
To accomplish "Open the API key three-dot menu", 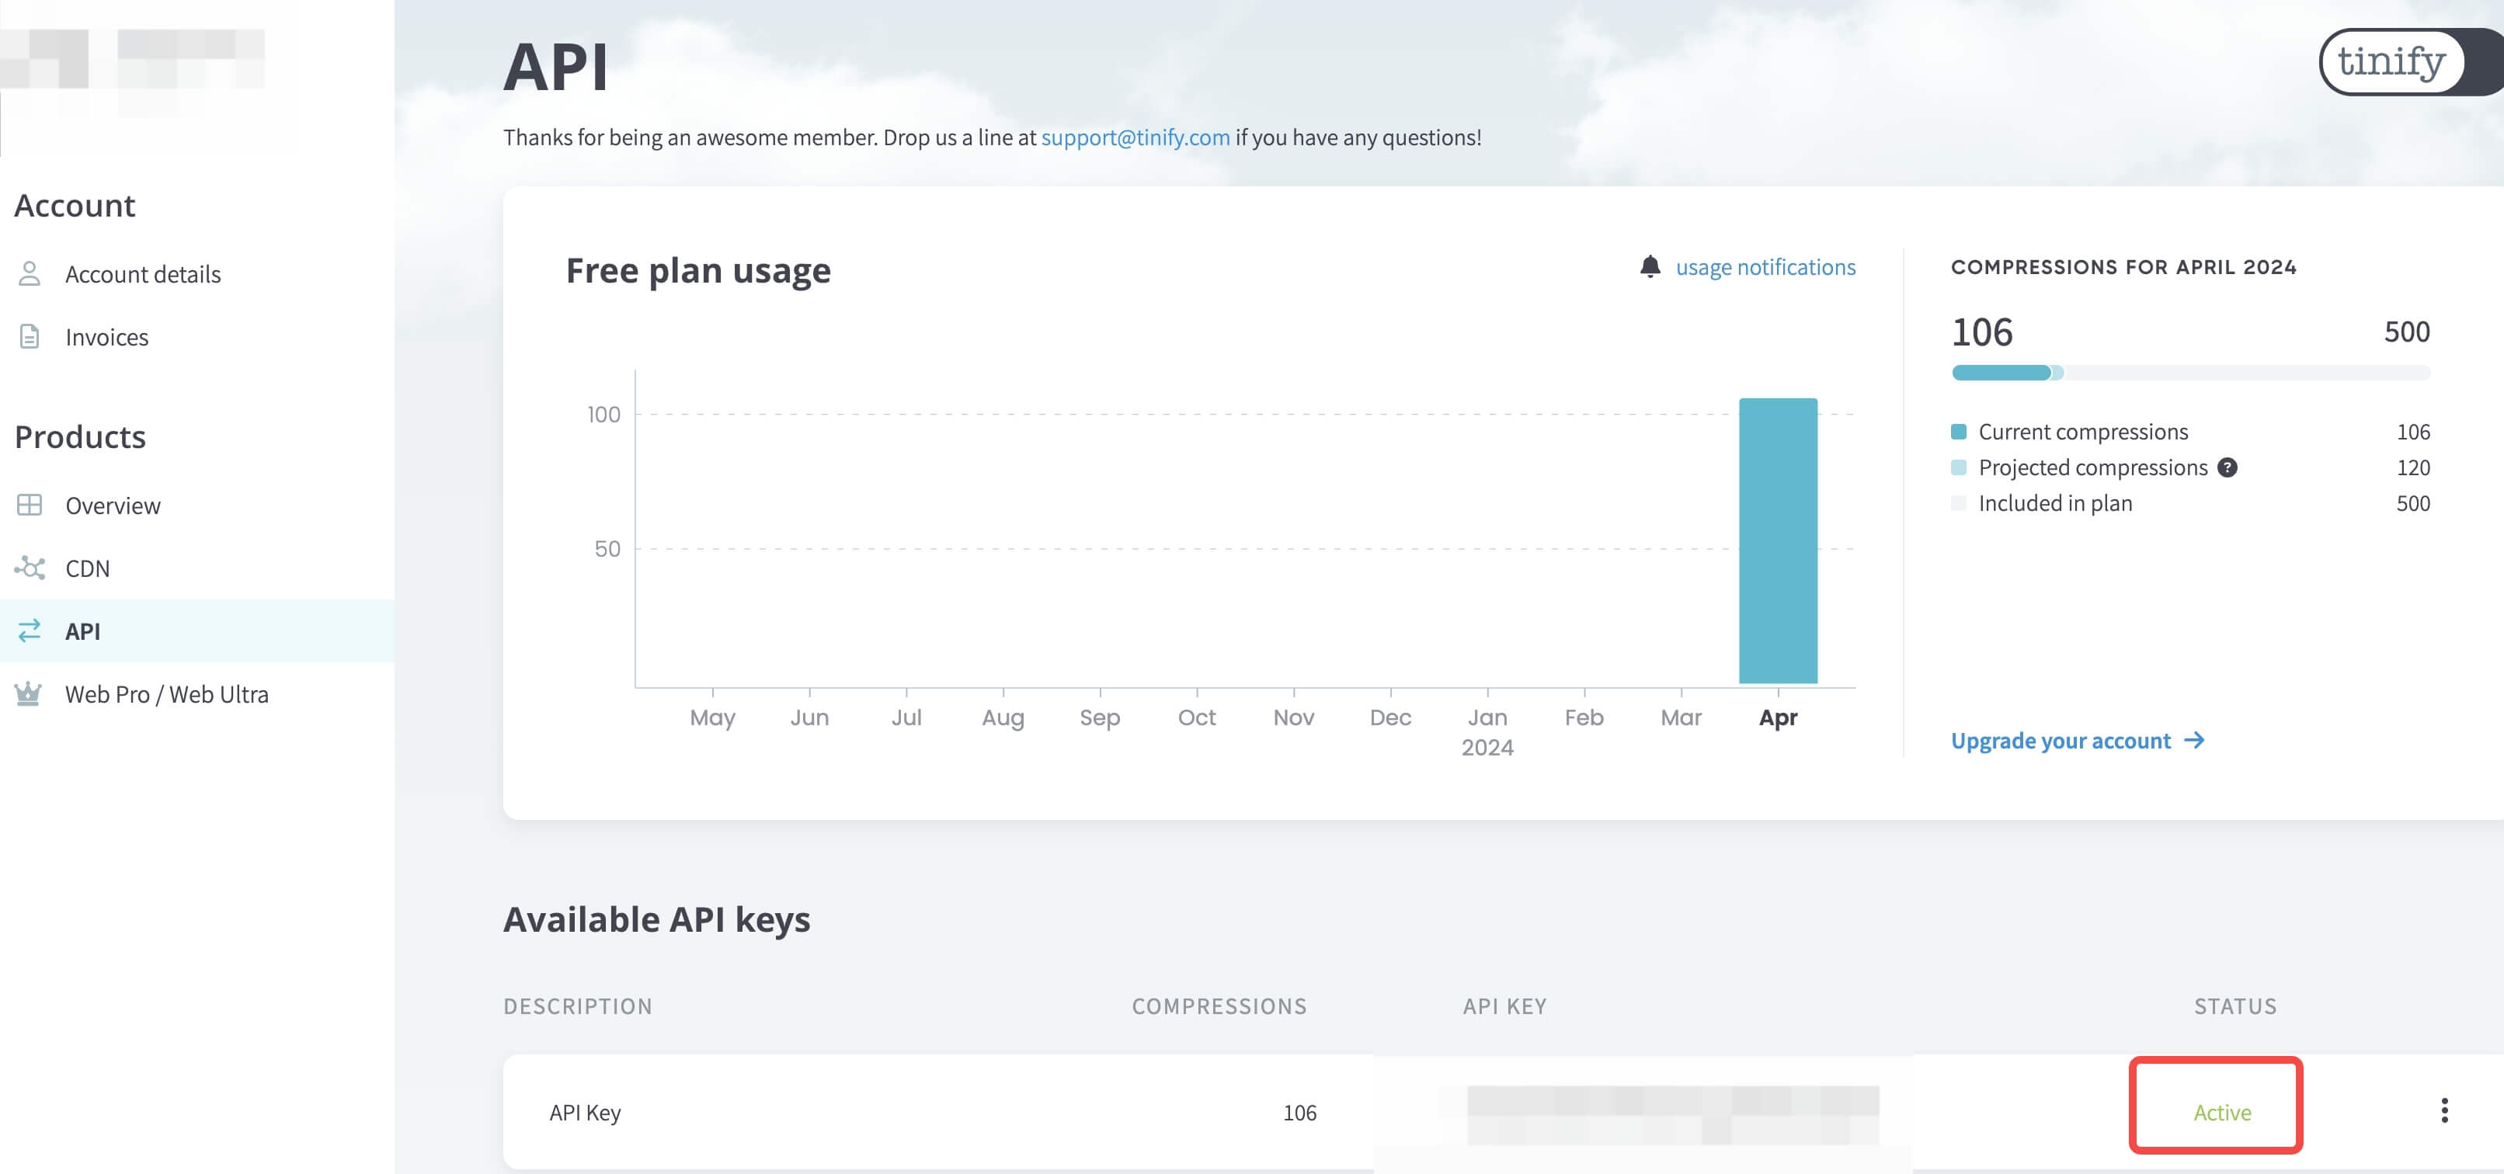I will tap(2443, 1111).
